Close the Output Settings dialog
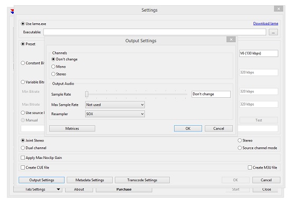The image size is (291, 206). pos(231,39)
